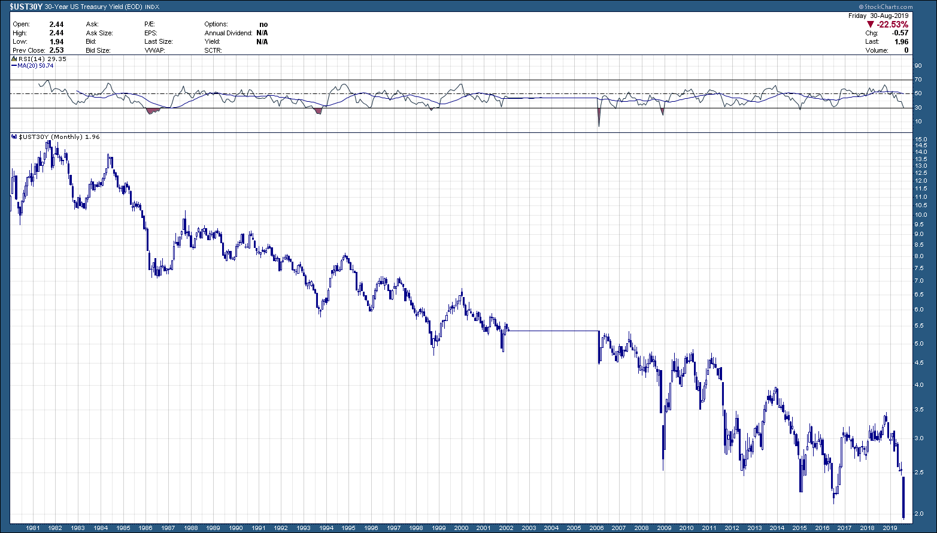Screen dimensions: 937x533
Task: Click the MA(20) blue line legend marker
Action: pyautogui.click(x=14, y=66)
